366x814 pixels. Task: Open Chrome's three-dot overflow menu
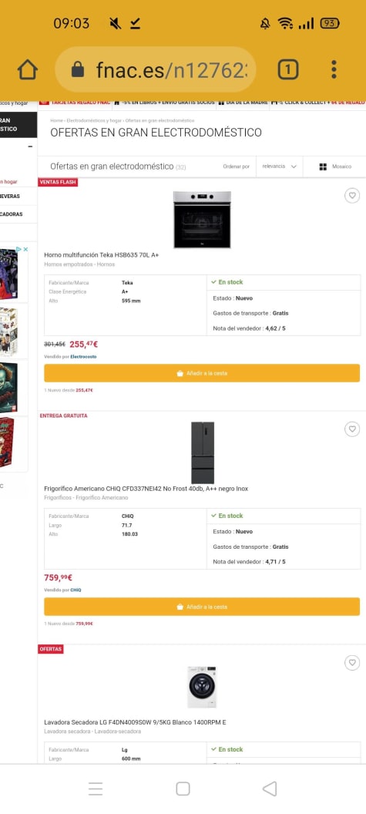pos(334,69)
